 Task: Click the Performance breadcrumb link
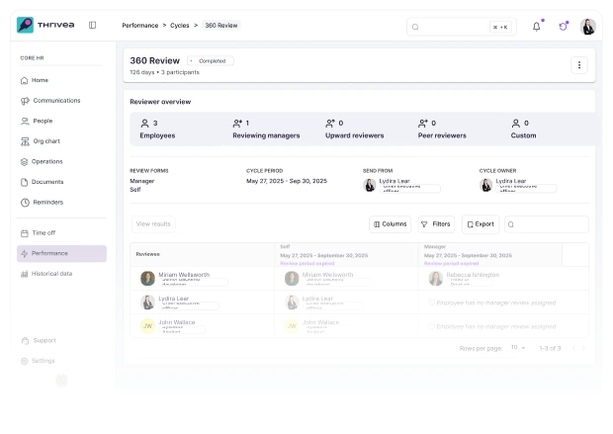tap(142, 25)
